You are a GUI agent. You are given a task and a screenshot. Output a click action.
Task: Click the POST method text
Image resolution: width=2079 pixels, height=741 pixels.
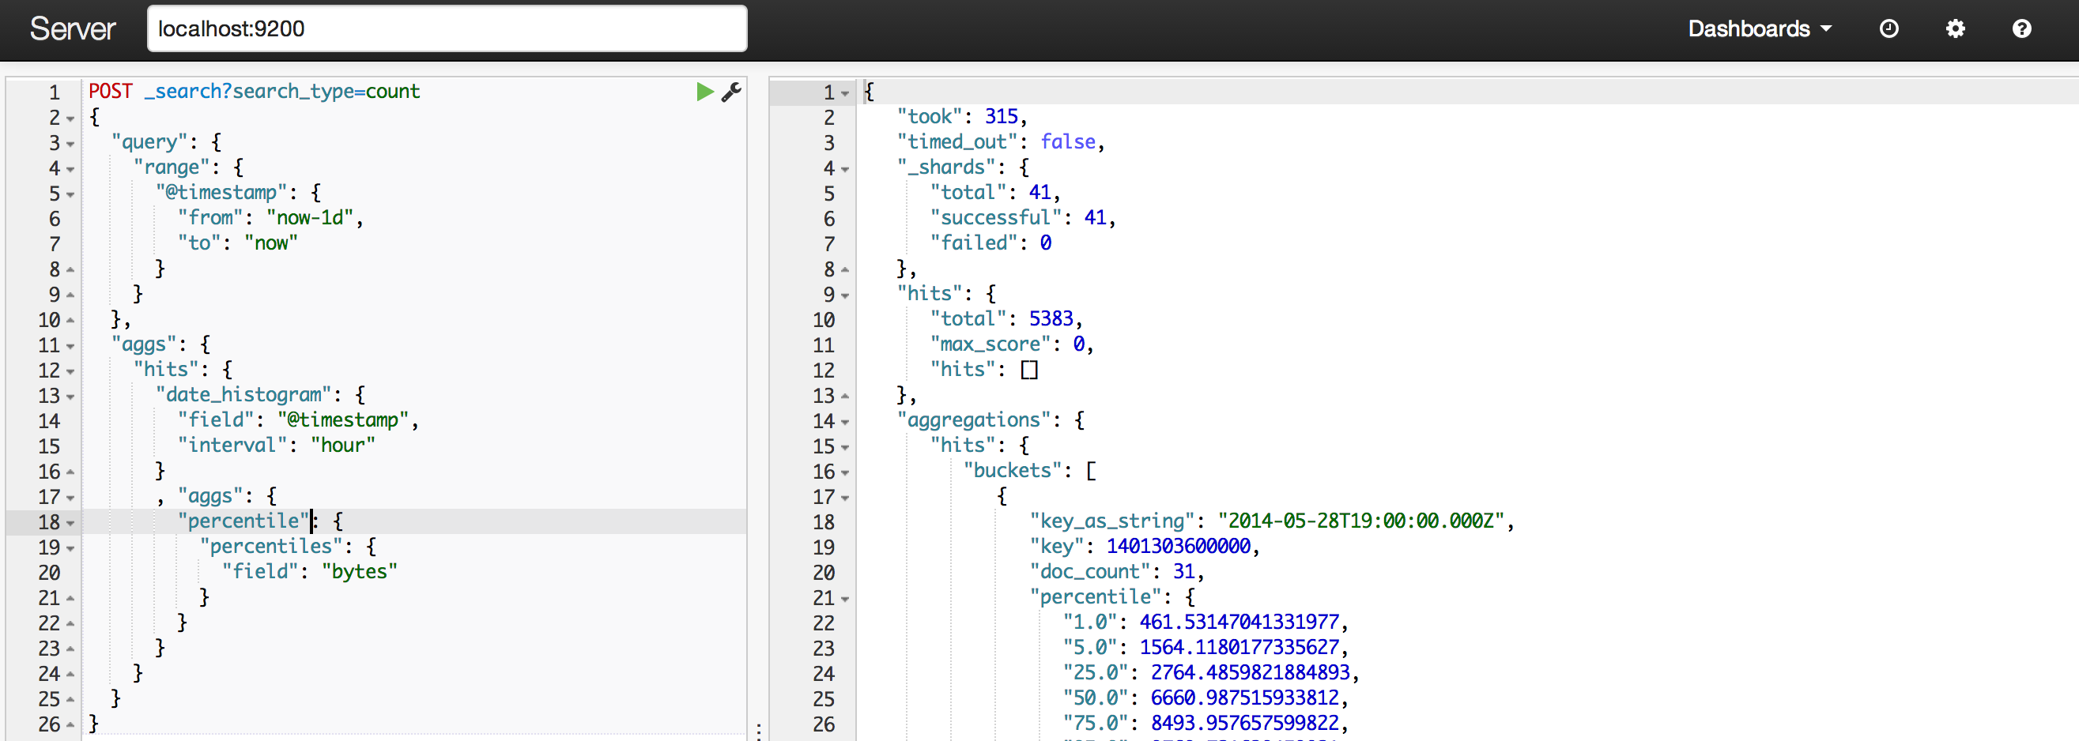tap(111, 91)
